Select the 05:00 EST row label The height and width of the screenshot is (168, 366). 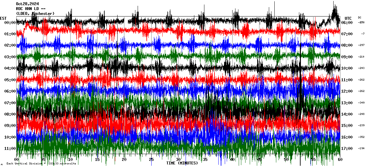pyautogui.click(x=10, y=80)
